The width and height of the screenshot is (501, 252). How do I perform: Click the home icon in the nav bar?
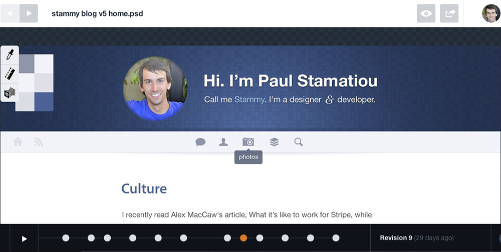(x=18, y=141)
